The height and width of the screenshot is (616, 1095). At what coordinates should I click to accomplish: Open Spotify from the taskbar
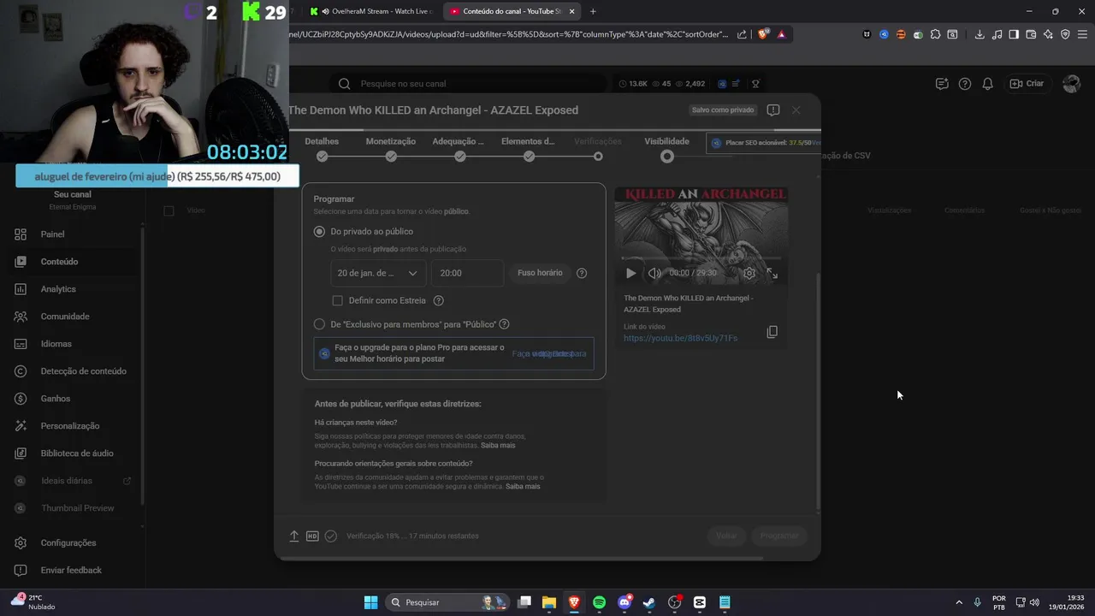point(599,602)
